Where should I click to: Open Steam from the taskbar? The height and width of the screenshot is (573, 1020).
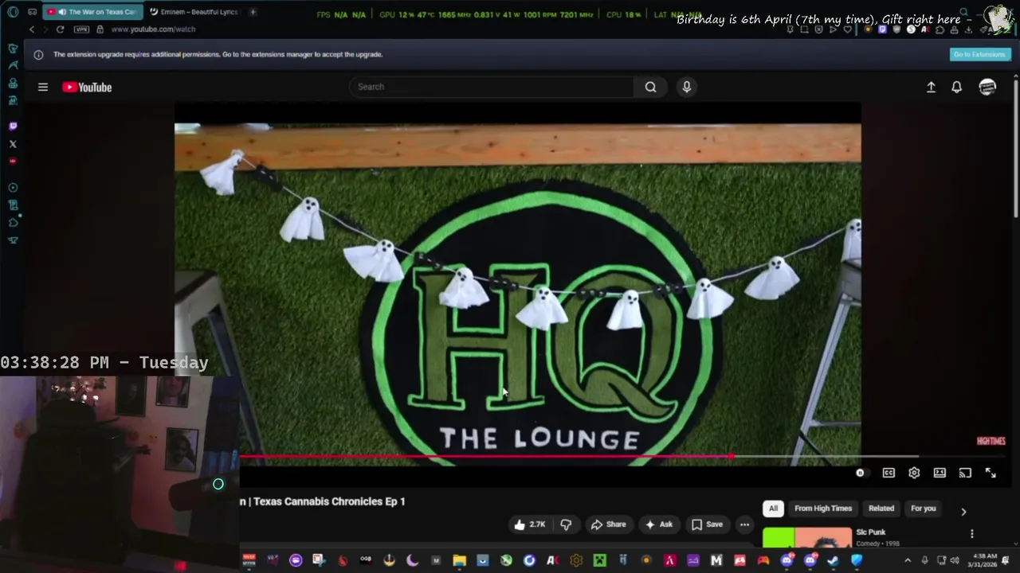point(834,561)
